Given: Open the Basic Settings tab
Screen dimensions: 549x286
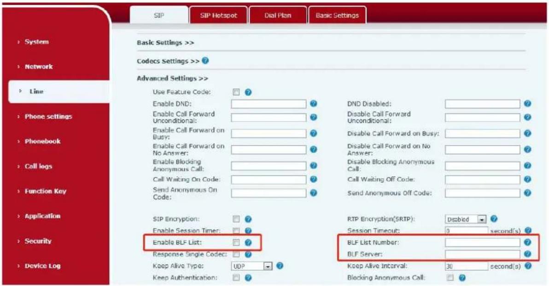Looking at the screenshot, I should [337, 15].
